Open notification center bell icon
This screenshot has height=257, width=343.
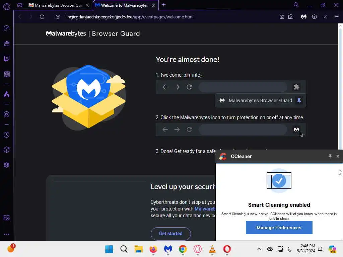click(320, 249)
